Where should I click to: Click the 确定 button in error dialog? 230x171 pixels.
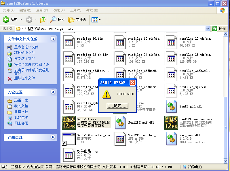point(117,106)
